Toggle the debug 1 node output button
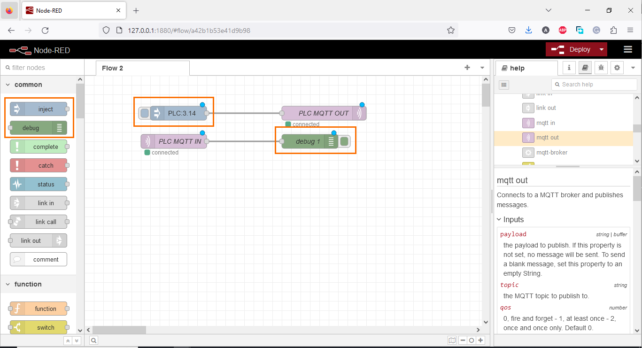 click(x=344, y=141)
